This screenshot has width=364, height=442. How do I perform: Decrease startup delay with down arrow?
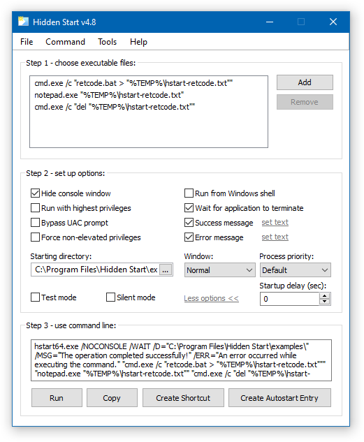(325, 302)
